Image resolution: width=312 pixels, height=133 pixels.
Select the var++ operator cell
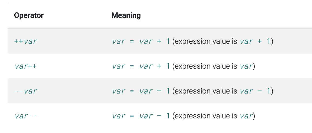point(25,66)
